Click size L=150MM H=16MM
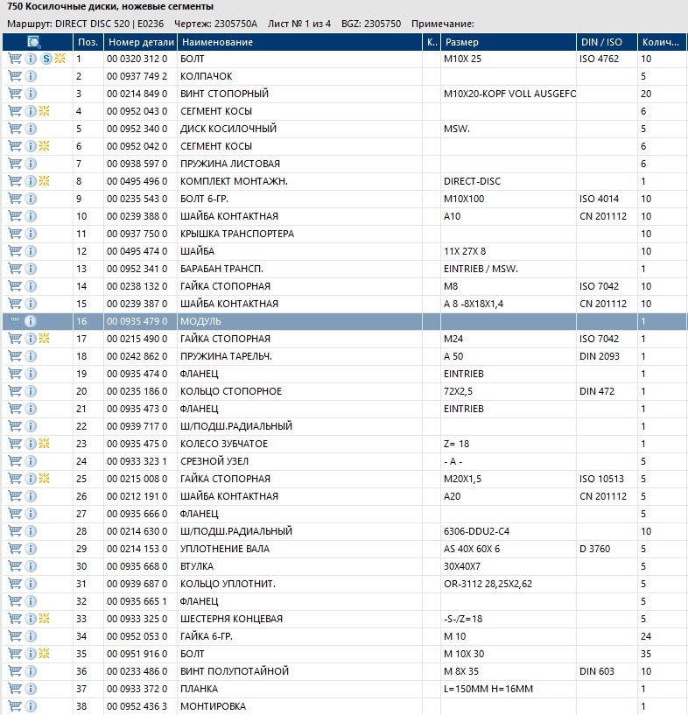This screenshot has height=715, width=688. [488, 689]
